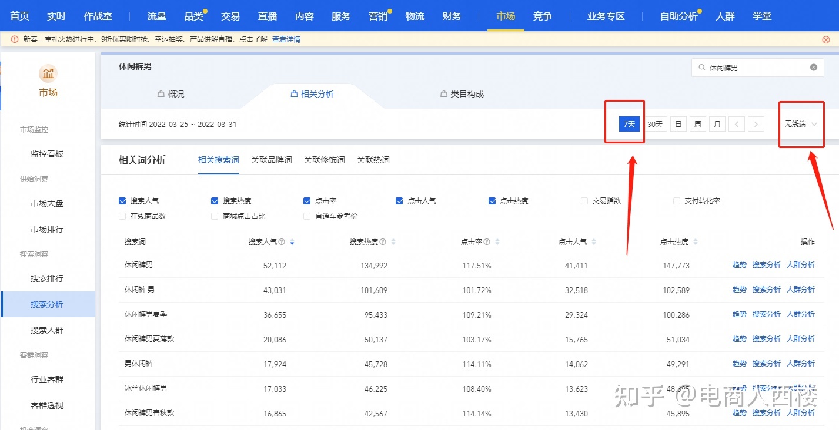Click the 冰丝休闲裤男 search term cell
Screen dimensions: 839x430
(x=146, y=388)
